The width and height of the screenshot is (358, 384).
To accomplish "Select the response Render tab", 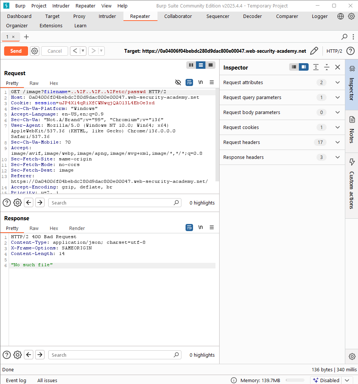I will coord(77,228).
